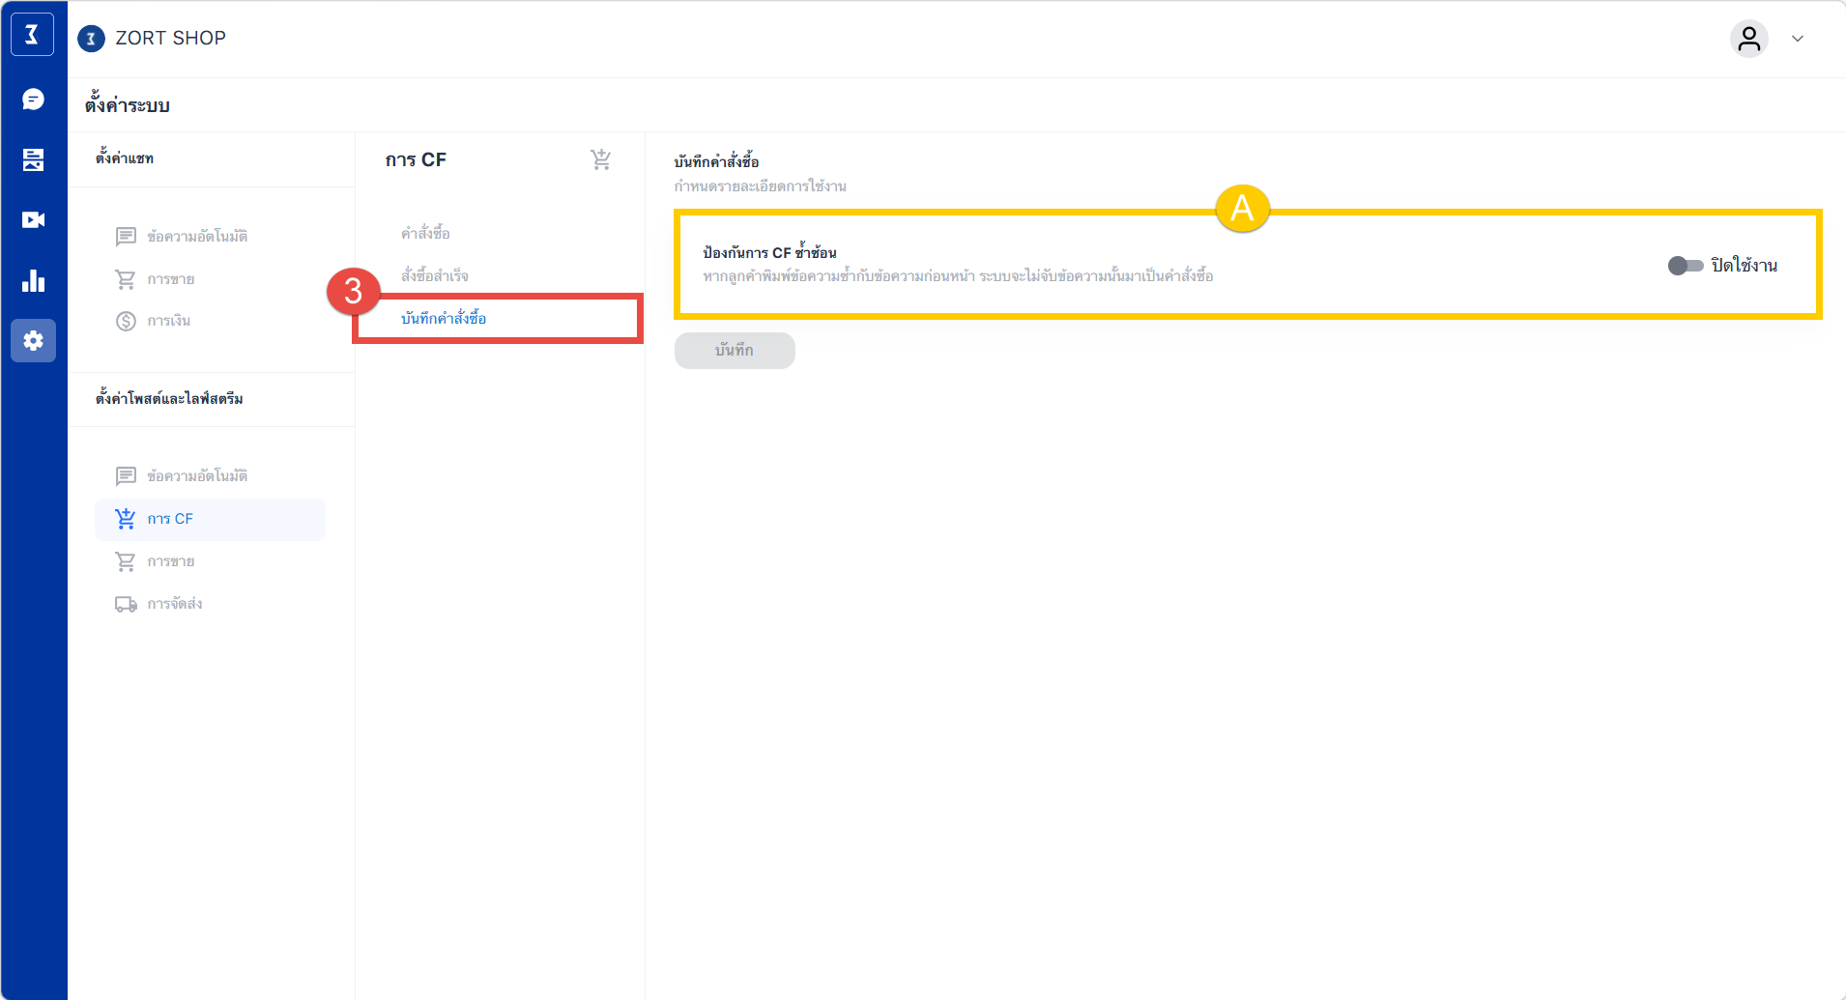This screenshot has width=1846, height=1000.
Task: Select the คำสั่งซื้อ submenu item
Action: click(x=425, y=234)
